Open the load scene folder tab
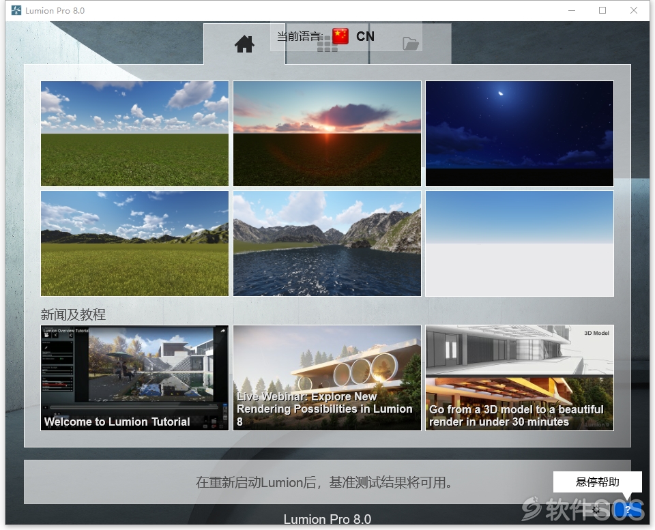 (410, 44)
